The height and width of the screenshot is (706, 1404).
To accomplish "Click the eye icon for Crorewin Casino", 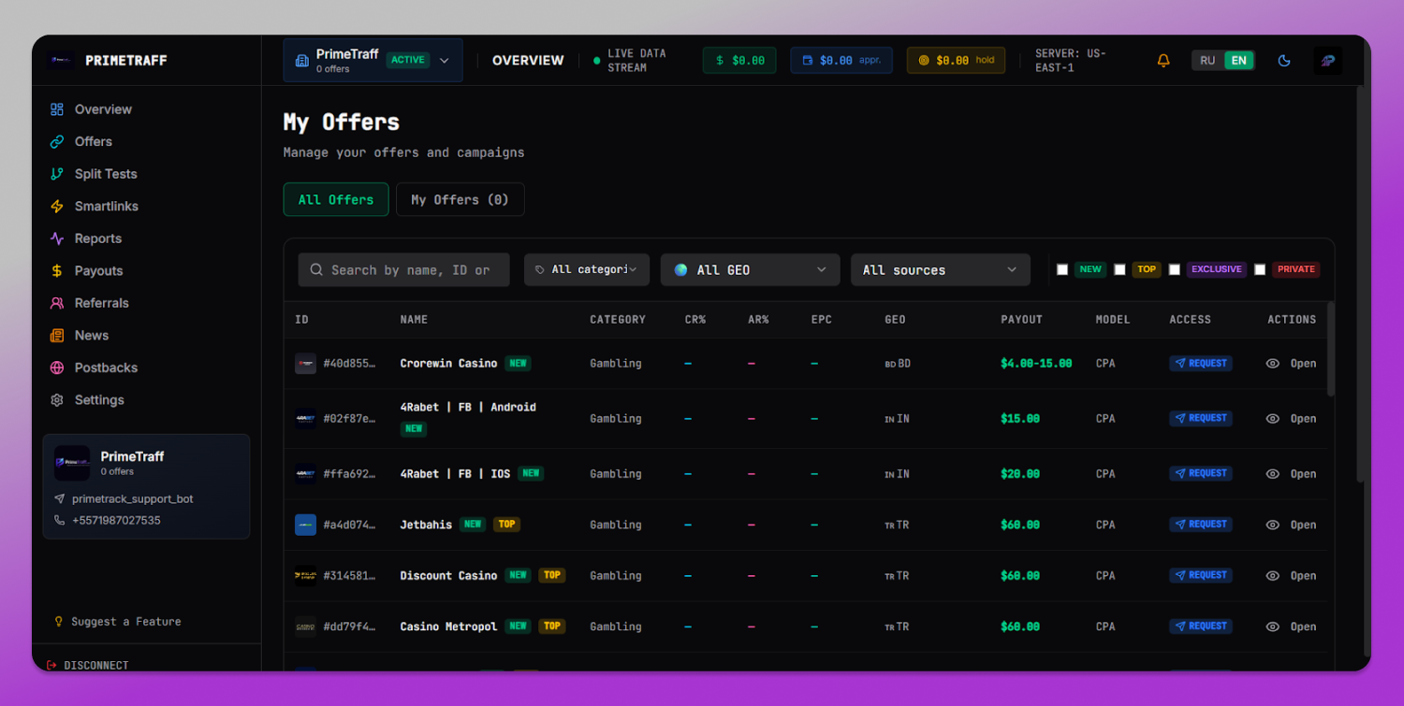I will point(1273,364).
